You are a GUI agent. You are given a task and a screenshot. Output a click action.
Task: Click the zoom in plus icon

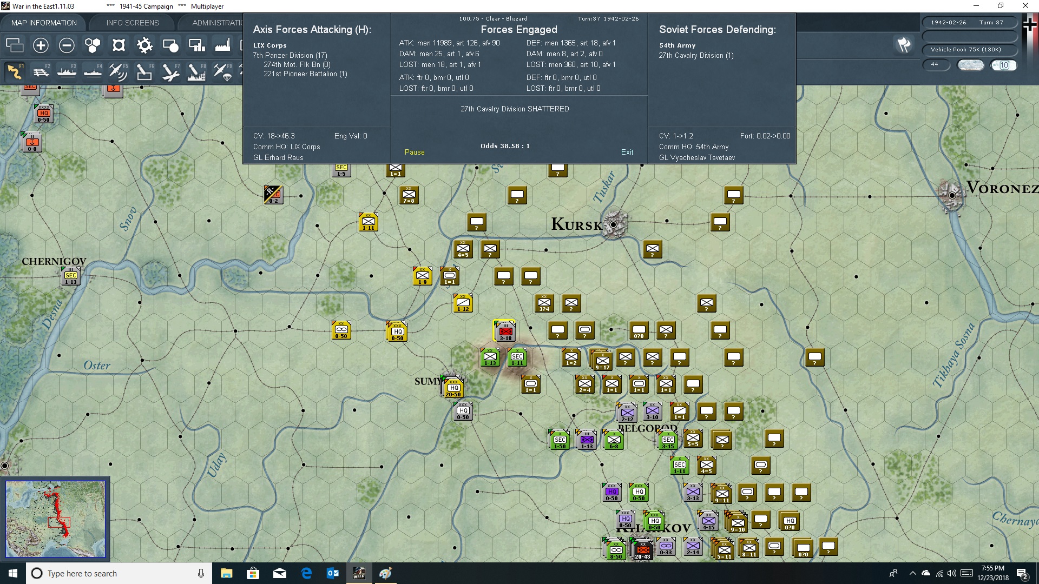tap(41, 45)
